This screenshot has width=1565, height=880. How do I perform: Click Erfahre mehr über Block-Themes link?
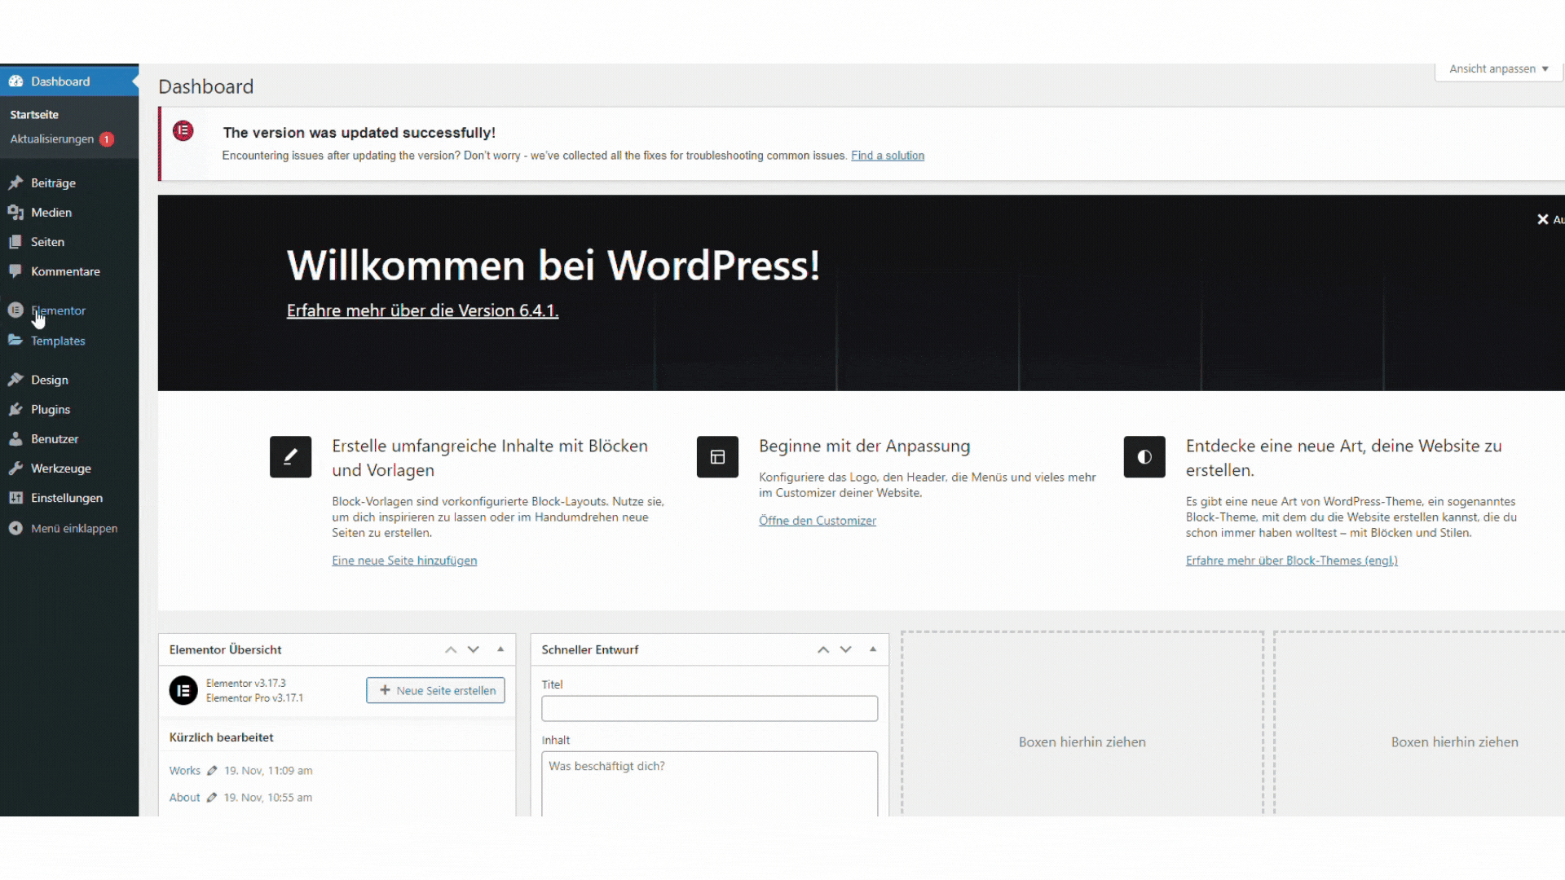tap(1292, 561)
